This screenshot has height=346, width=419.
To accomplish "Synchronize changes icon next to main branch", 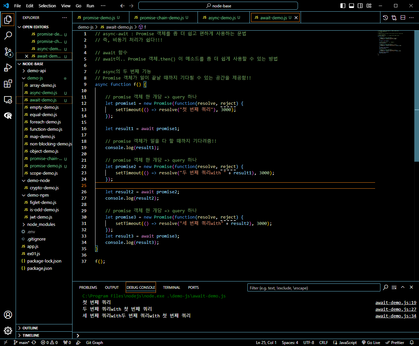I will (34, 342).
